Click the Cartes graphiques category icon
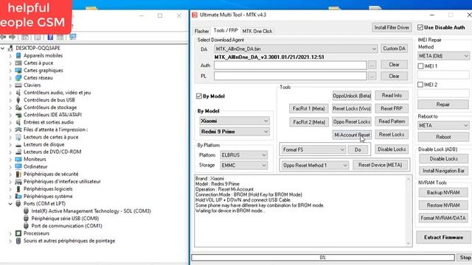This screenshot has height=265, width=472. [18, 71]
